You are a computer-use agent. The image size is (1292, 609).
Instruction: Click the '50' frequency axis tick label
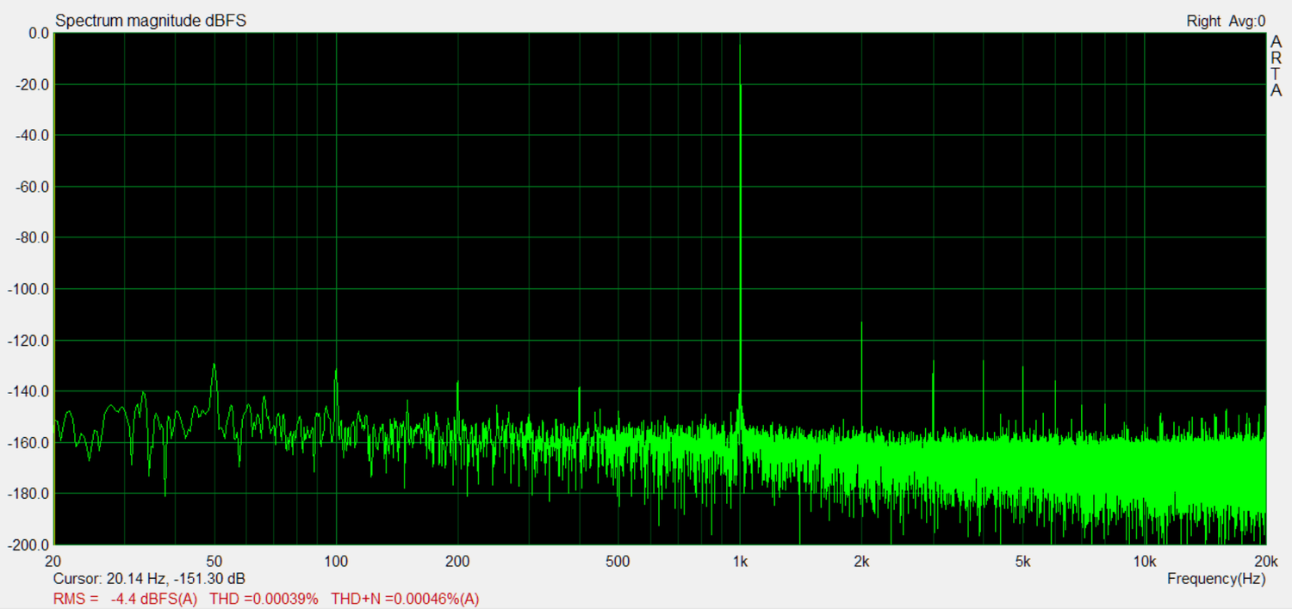[x=214, y=562]
